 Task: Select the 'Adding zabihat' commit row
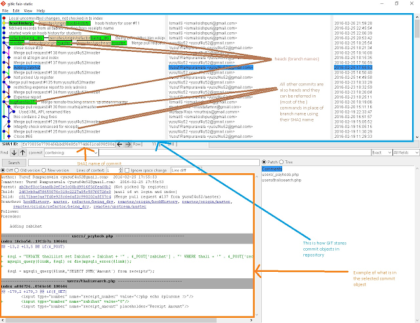tap(27, 68)
